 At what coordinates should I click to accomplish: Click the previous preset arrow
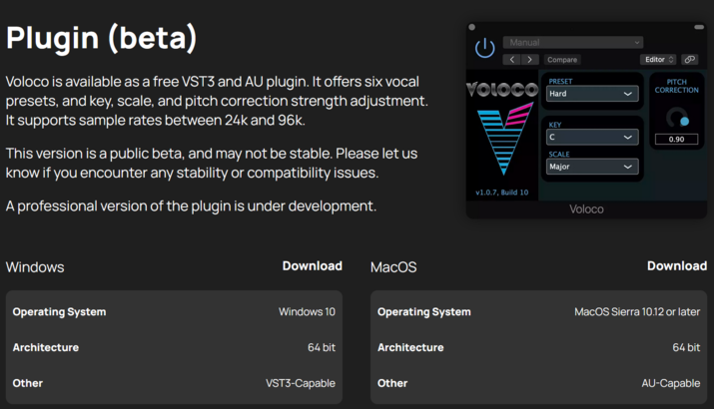512,60
